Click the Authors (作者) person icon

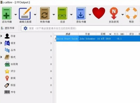coord(7,36)
